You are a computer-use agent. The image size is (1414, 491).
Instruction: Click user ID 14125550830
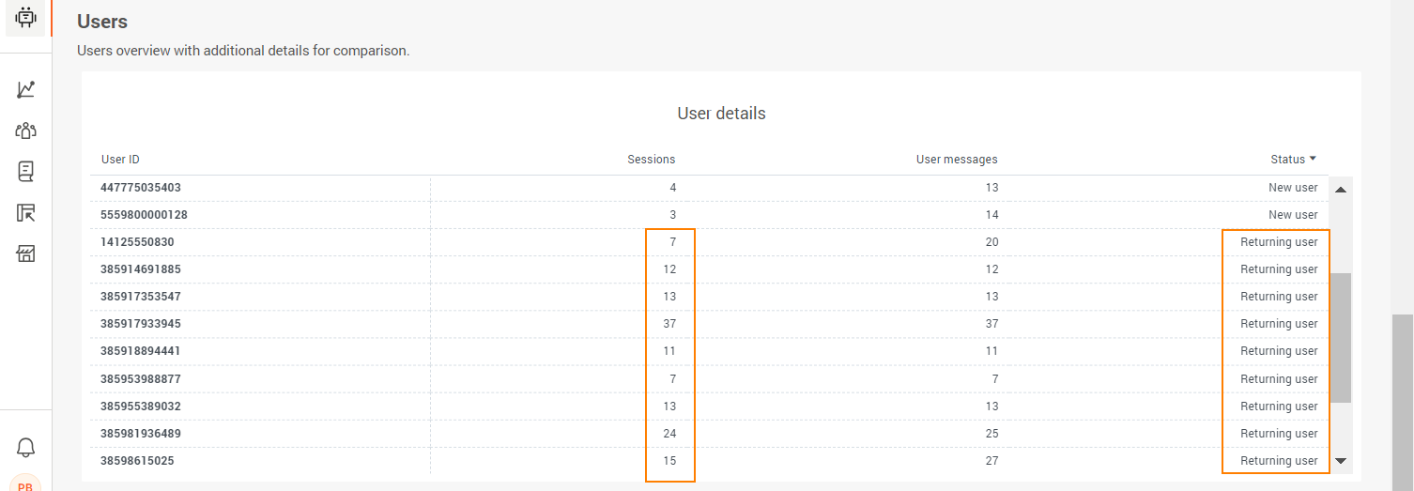(x=137, y=242)
